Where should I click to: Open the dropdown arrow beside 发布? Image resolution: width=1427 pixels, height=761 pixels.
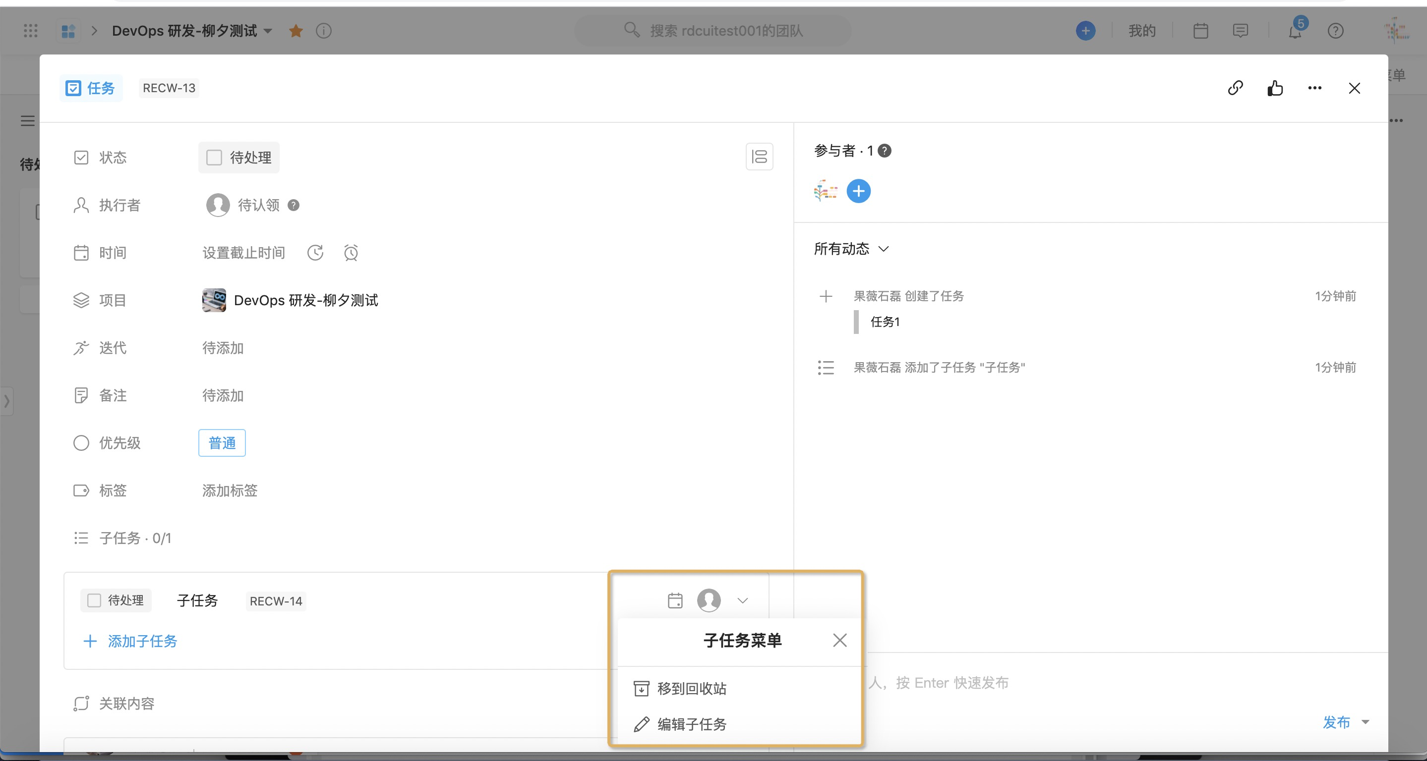pyautogui.click(x=1366, y=722)
